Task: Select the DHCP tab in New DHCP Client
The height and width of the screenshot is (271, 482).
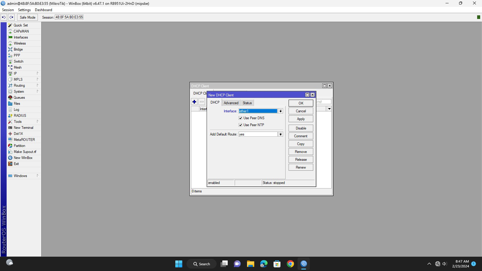Action: [215, 102]
